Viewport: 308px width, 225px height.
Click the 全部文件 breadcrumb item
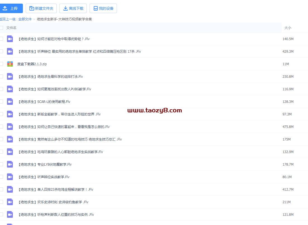pyautogui.click(x=25, y=19)
